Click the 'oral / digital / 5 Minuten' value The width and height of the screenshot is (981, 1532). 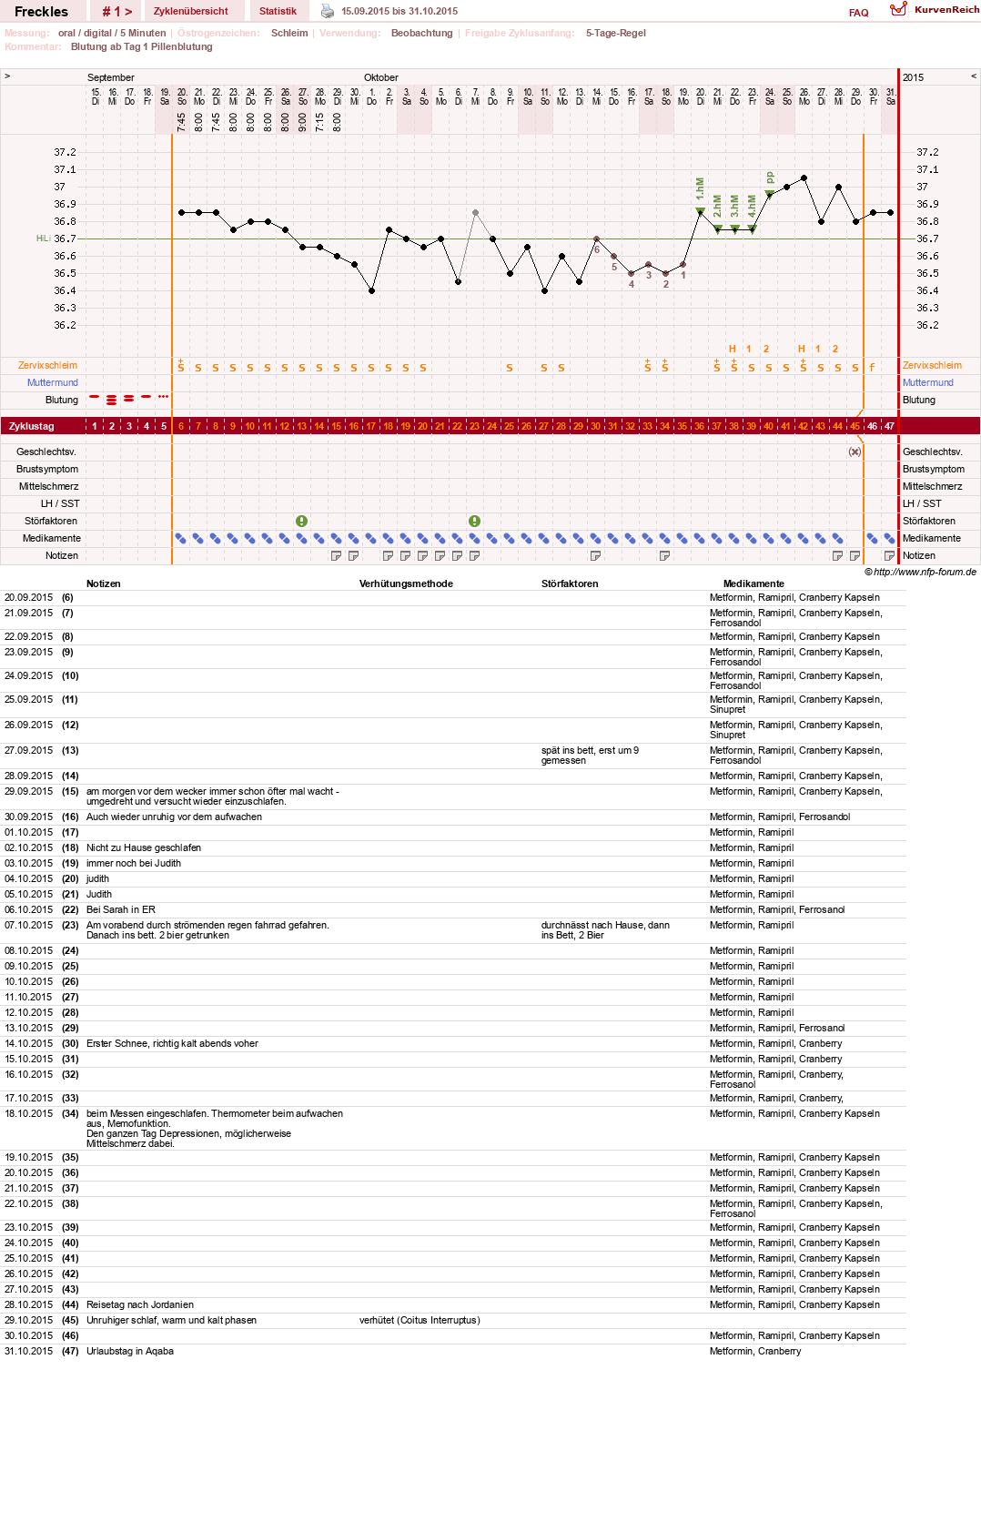[112, 33]
